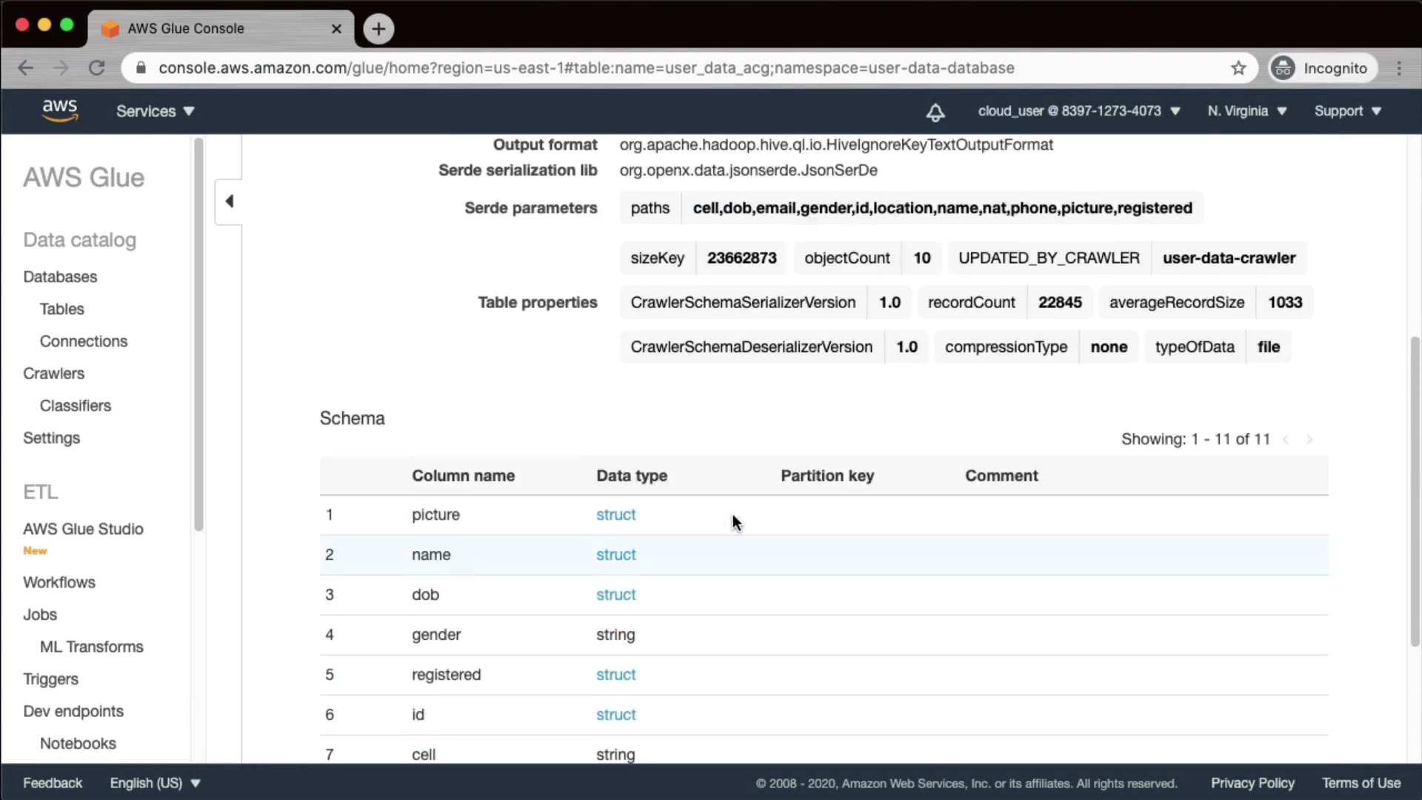Open Chrome three-dot menu

point(1399,68)
